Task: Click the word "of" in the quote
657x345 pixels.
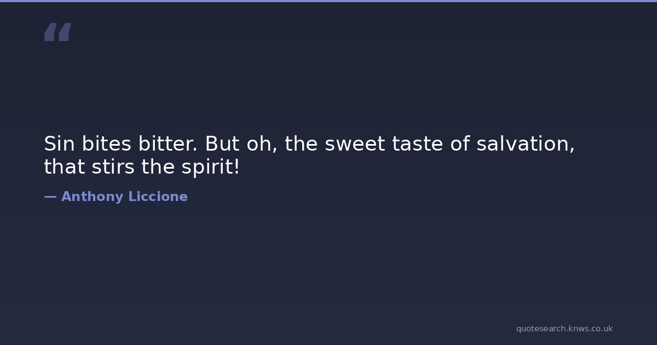Action: (x=459, y=144)
